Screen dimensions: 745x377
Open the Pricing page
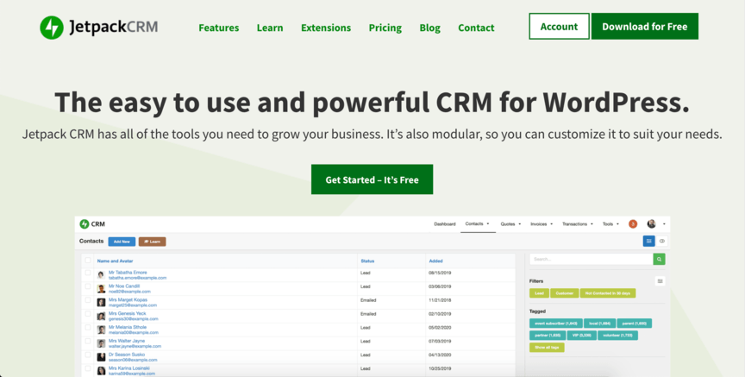385,28
